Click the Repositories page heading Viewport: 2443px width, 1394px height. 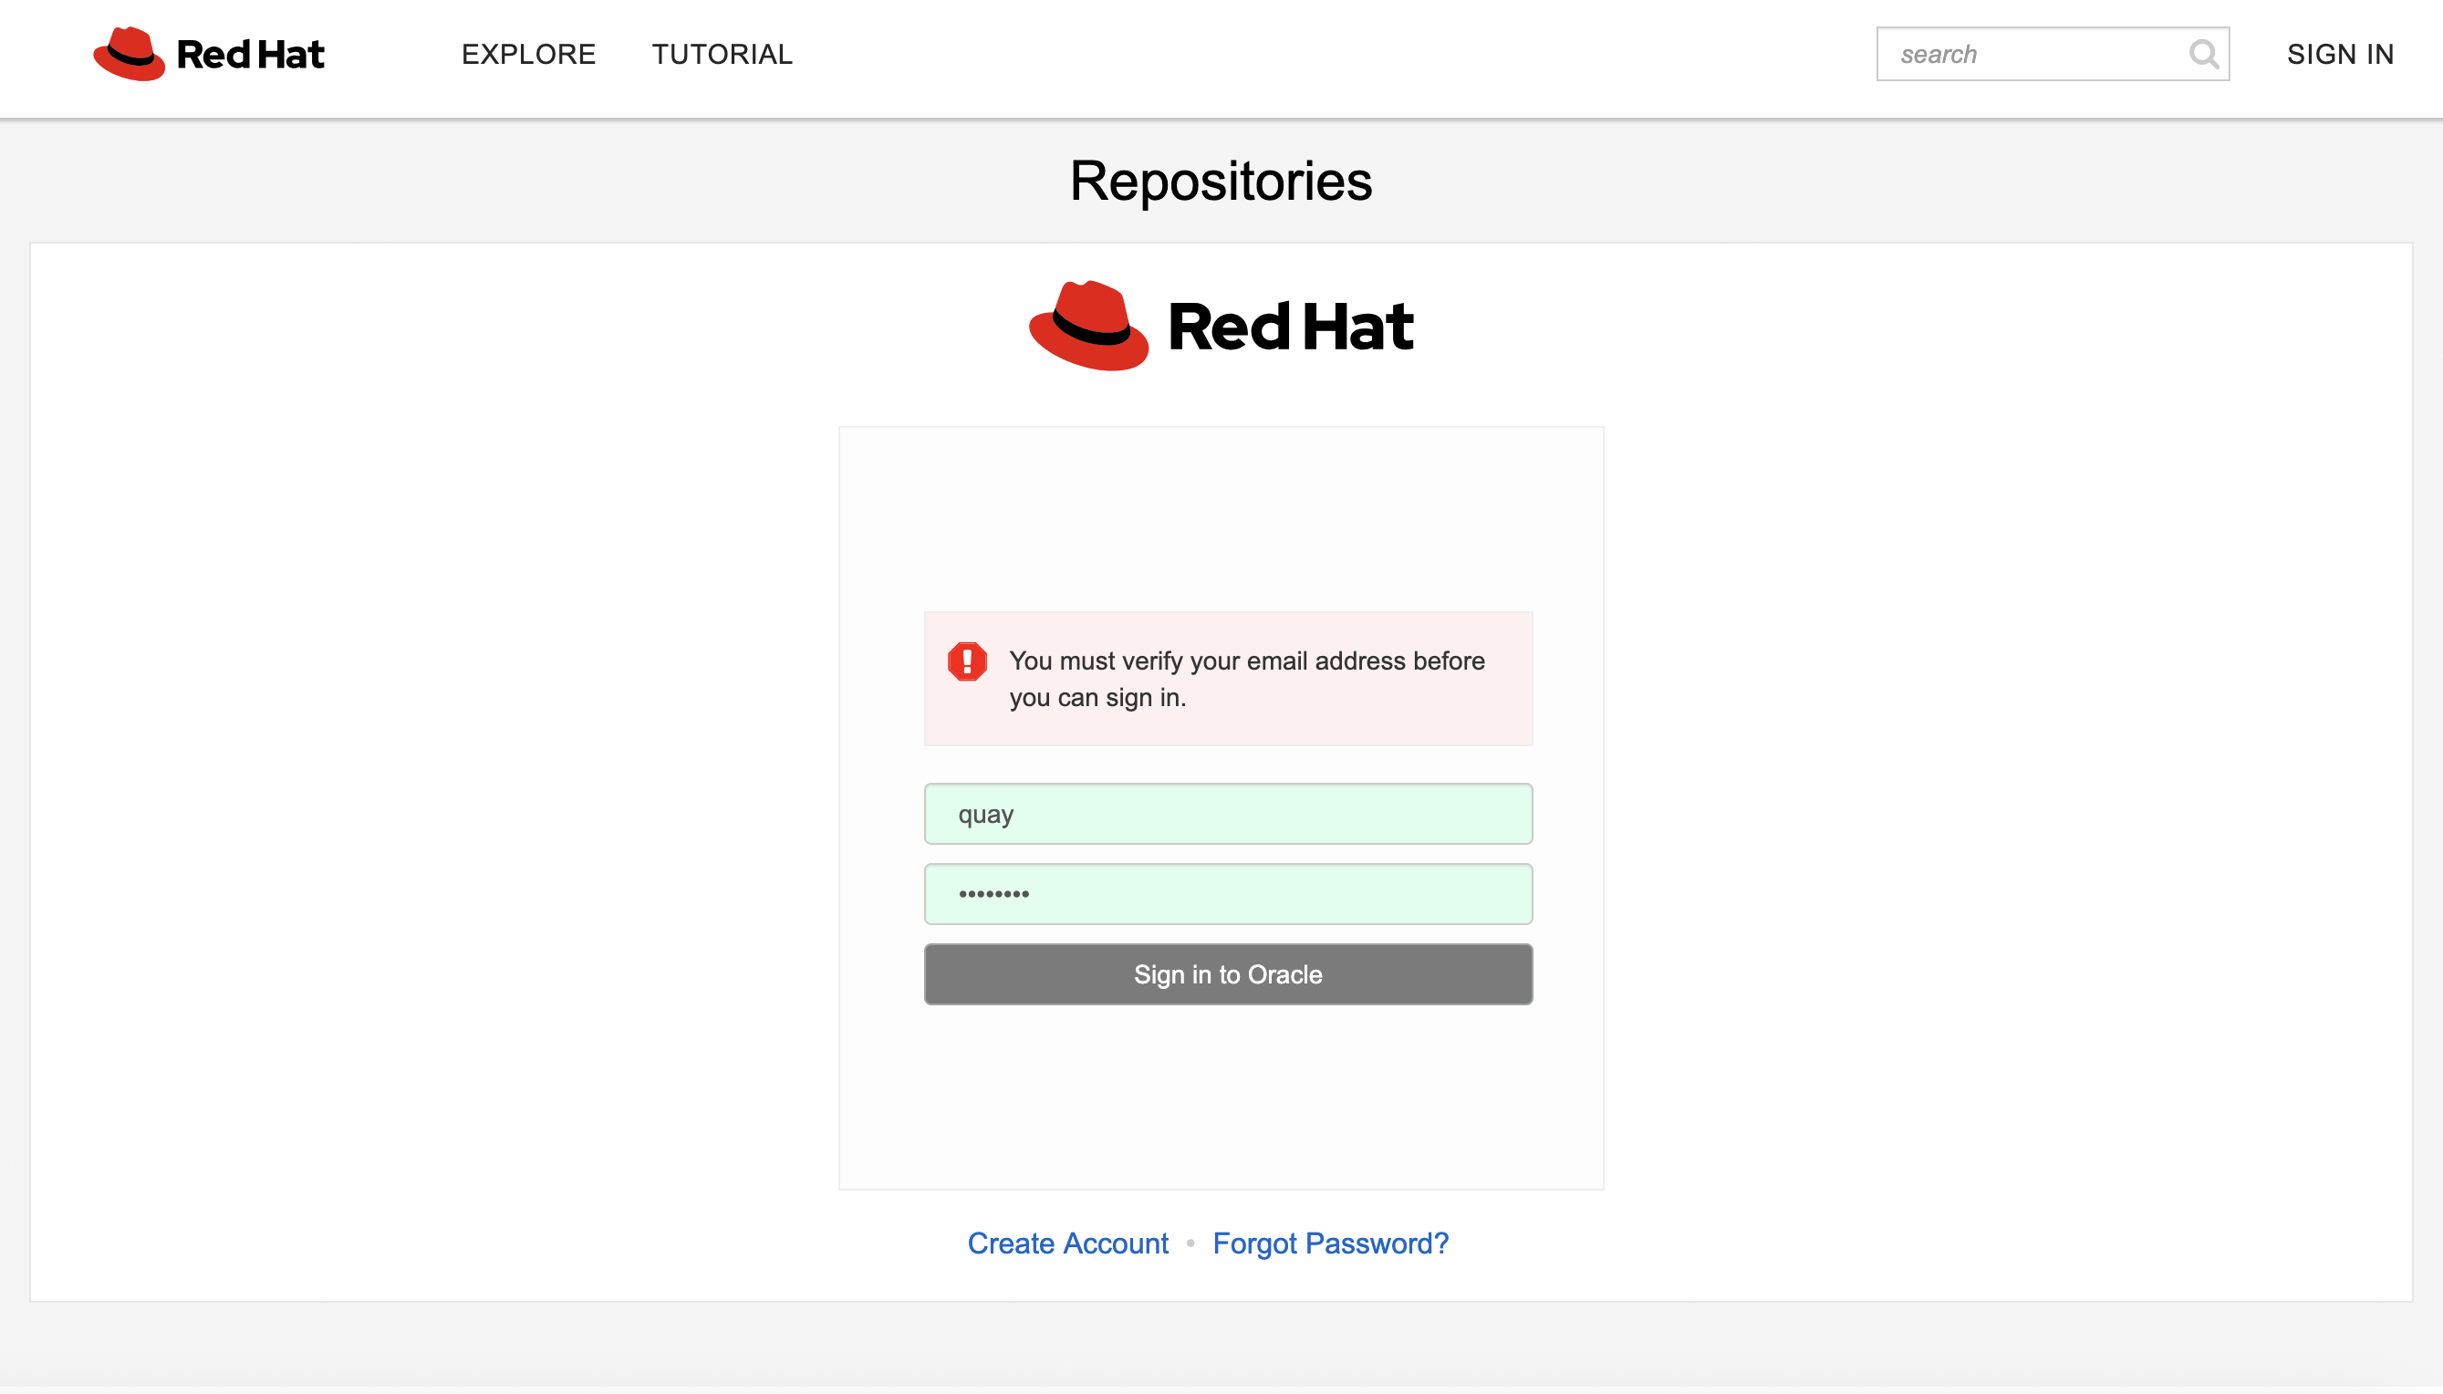click(x=1221, y=181)
